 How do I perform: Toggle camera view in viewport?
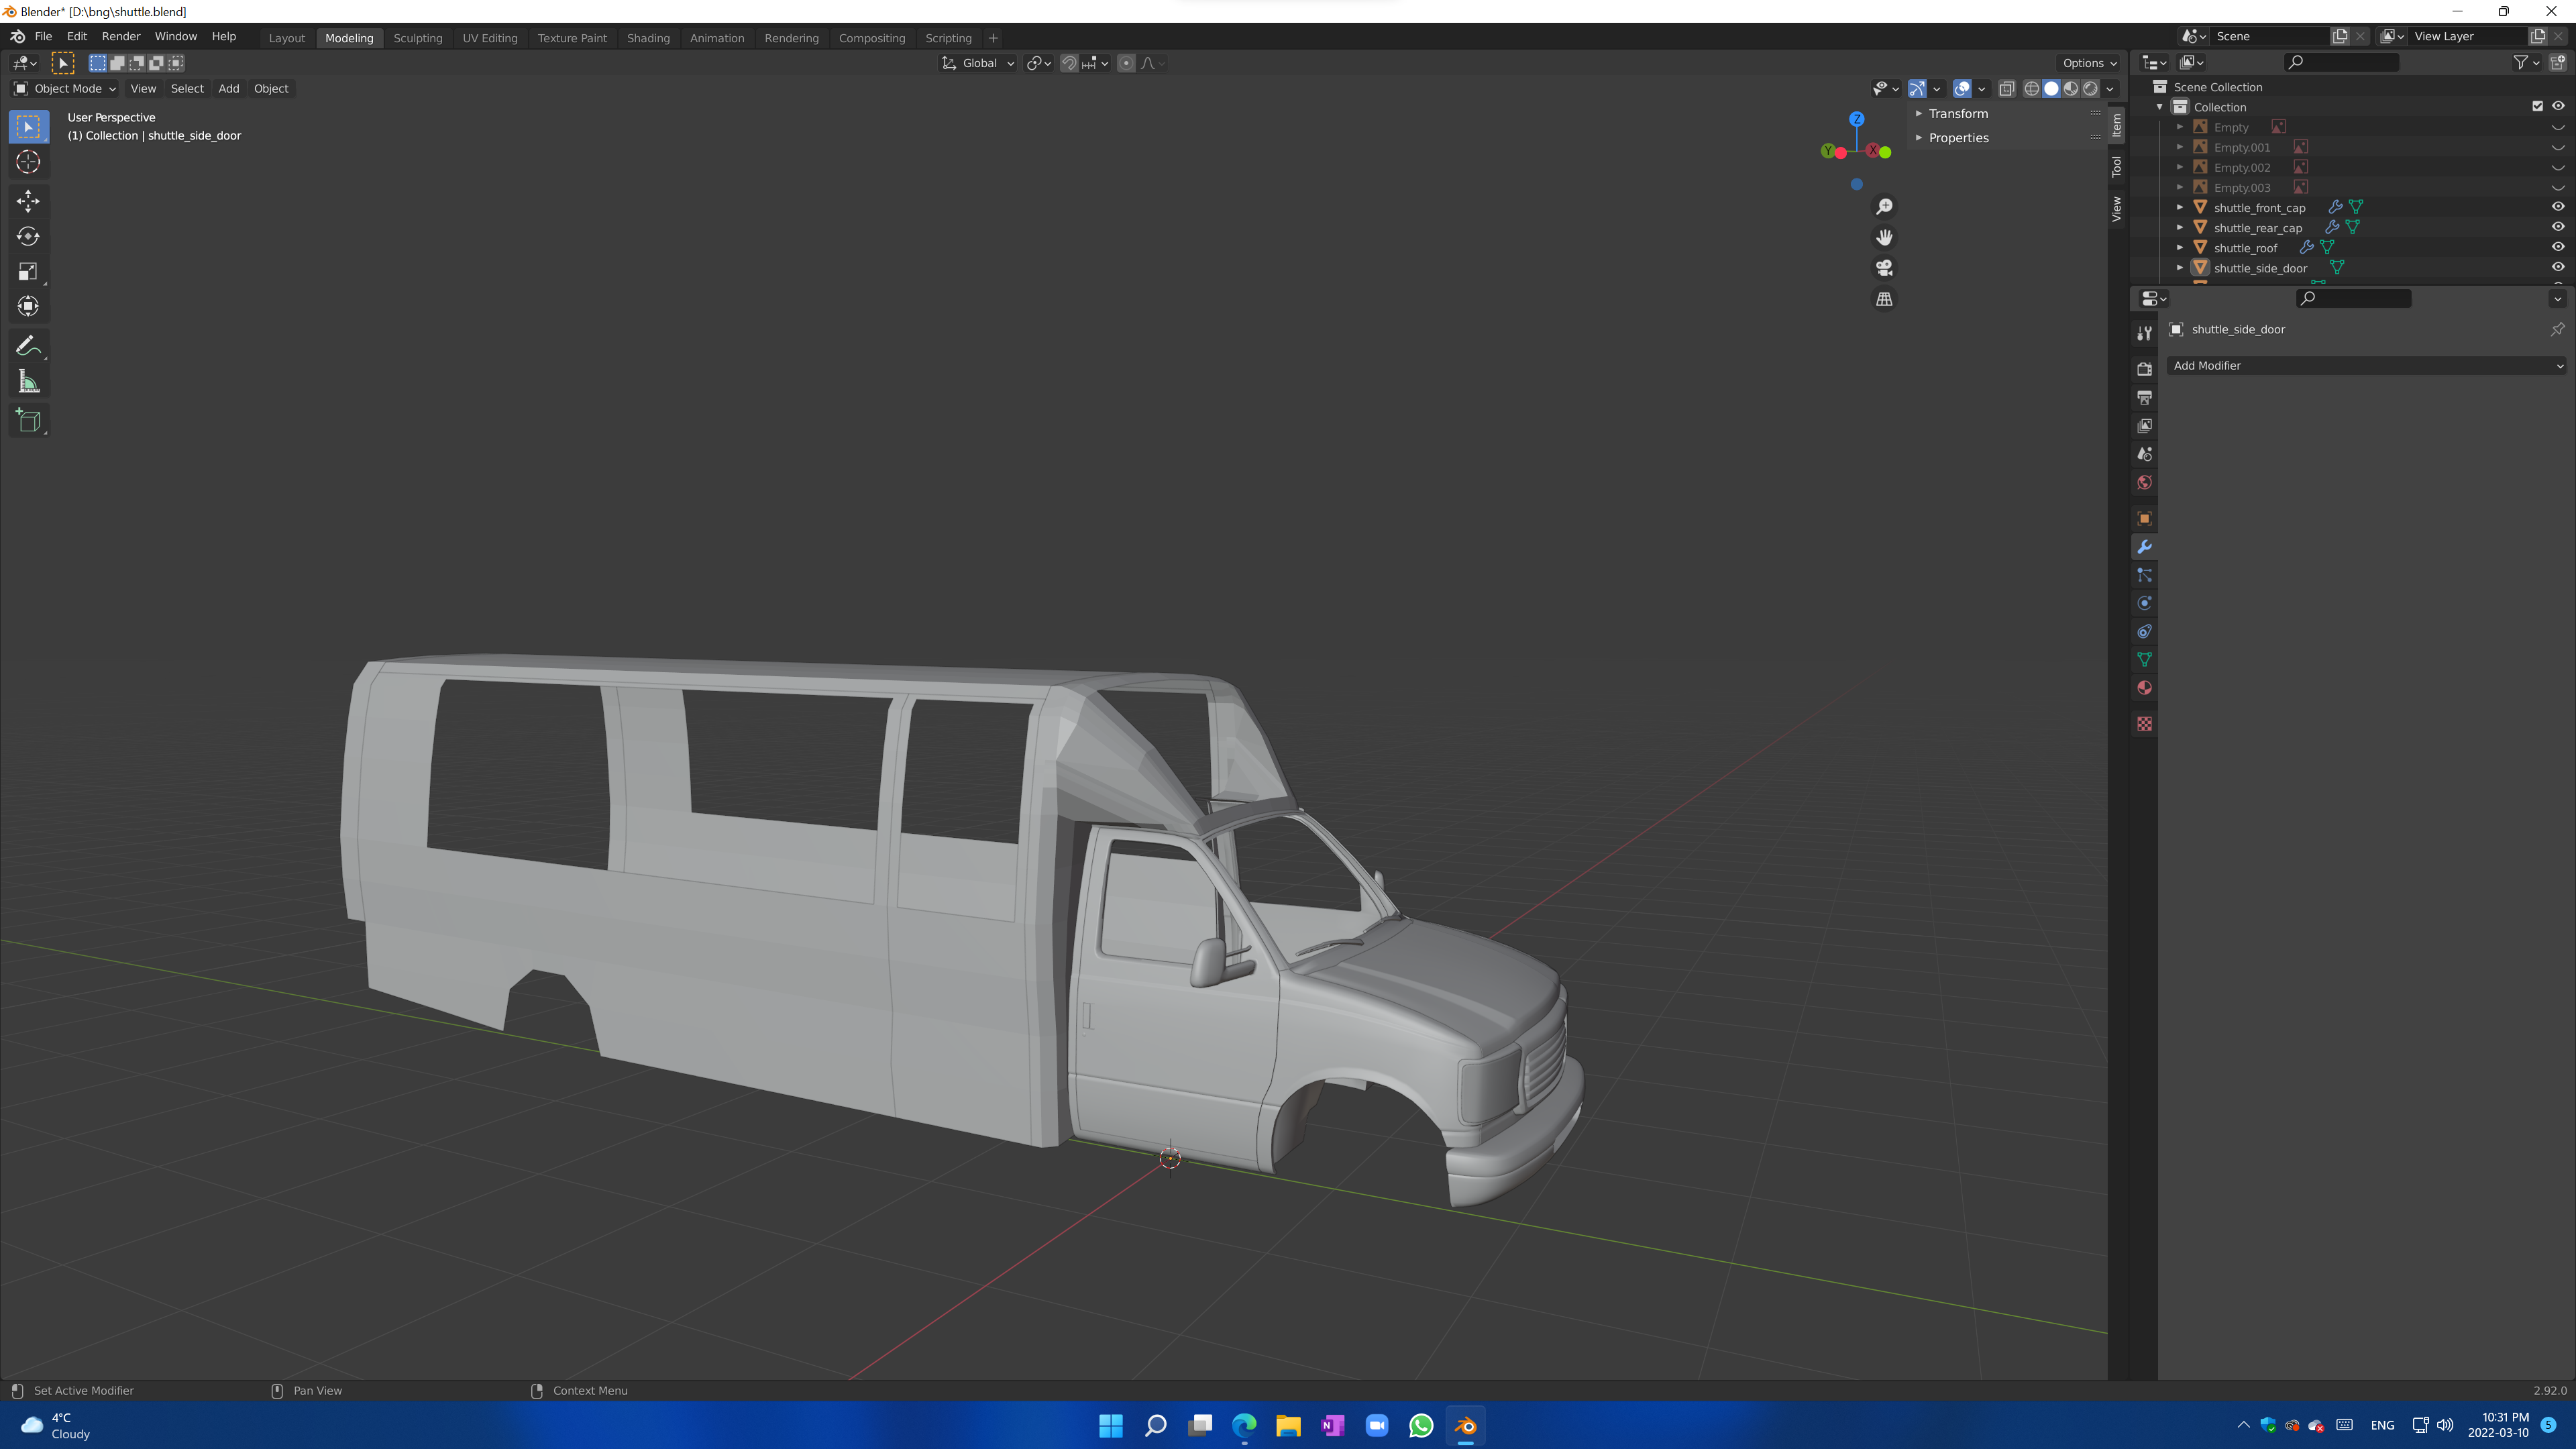coord(1884,268)
